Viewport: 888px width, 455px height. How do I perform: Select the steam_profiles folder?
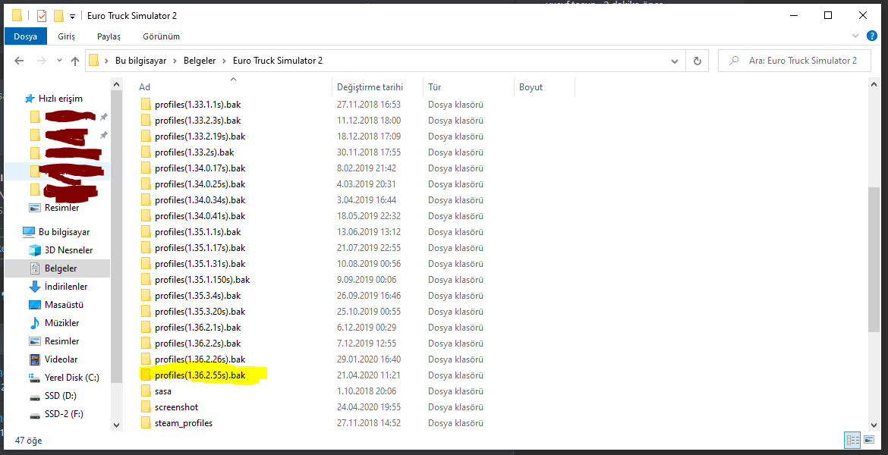click(x=184, y=422)
